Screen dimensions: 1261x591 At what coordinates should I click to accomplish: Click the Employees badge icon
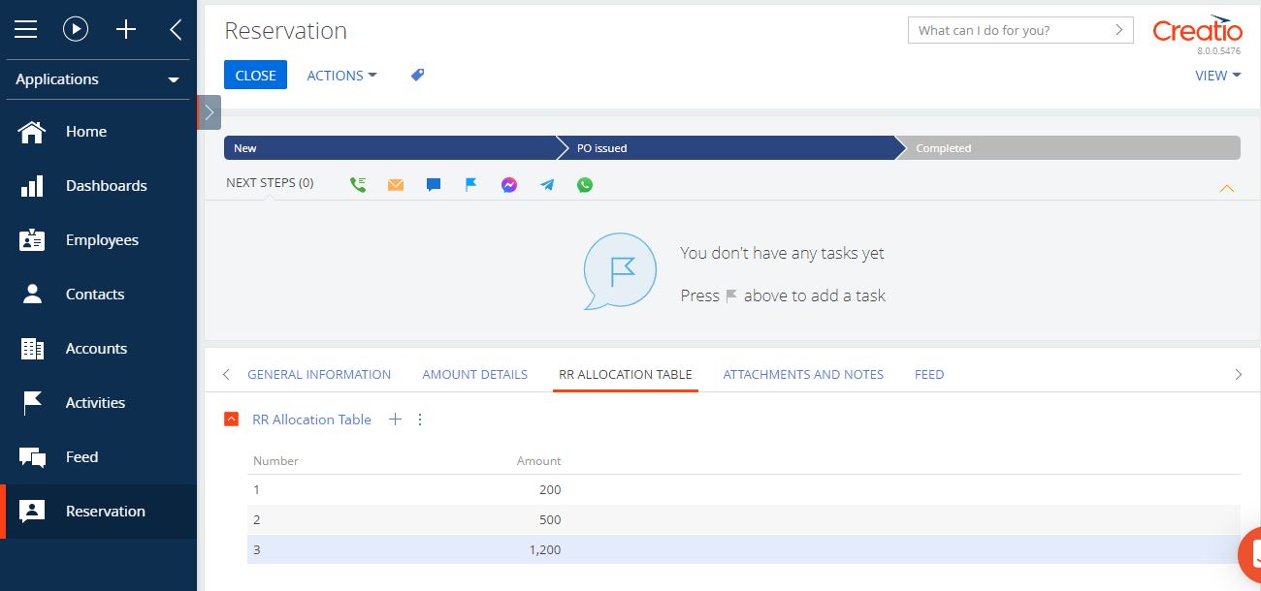point(32,240)
